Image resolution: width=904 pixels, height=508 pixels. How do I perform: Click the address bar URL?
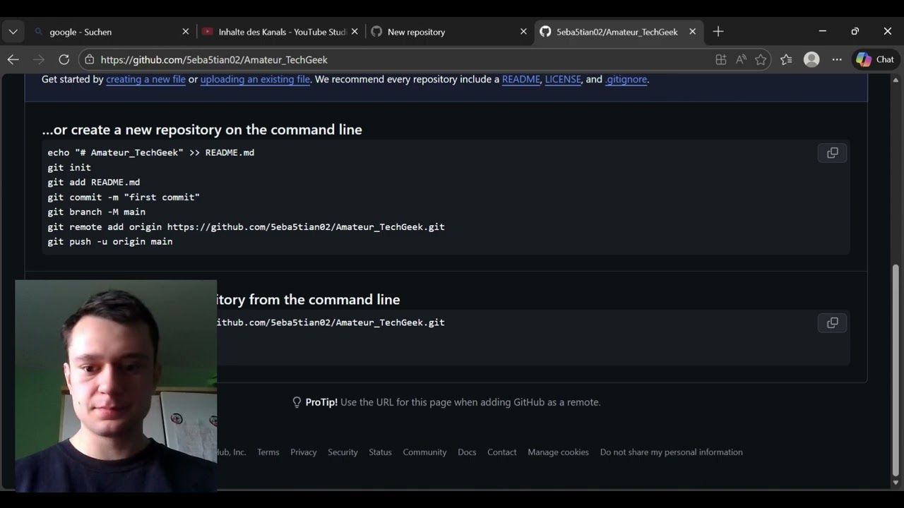point(214,60)
